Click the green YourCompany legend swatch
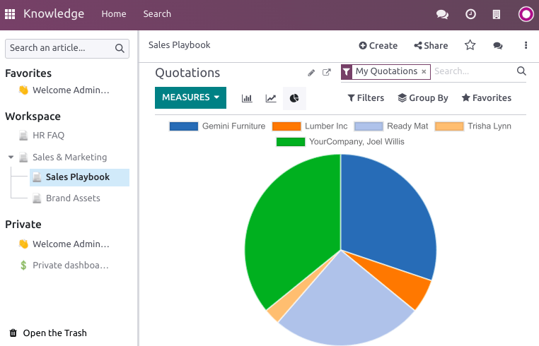539x346 pixels. tap(290, 142)
